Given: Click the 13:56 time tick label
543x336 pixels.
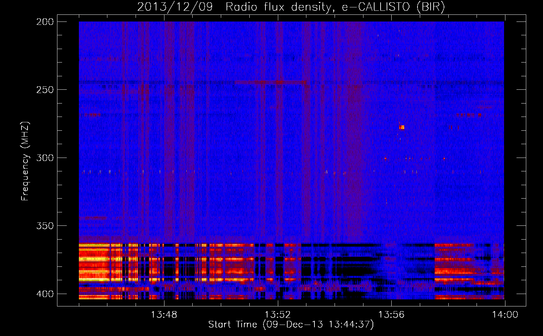Looking at the screenshot, I should (391, 314).
